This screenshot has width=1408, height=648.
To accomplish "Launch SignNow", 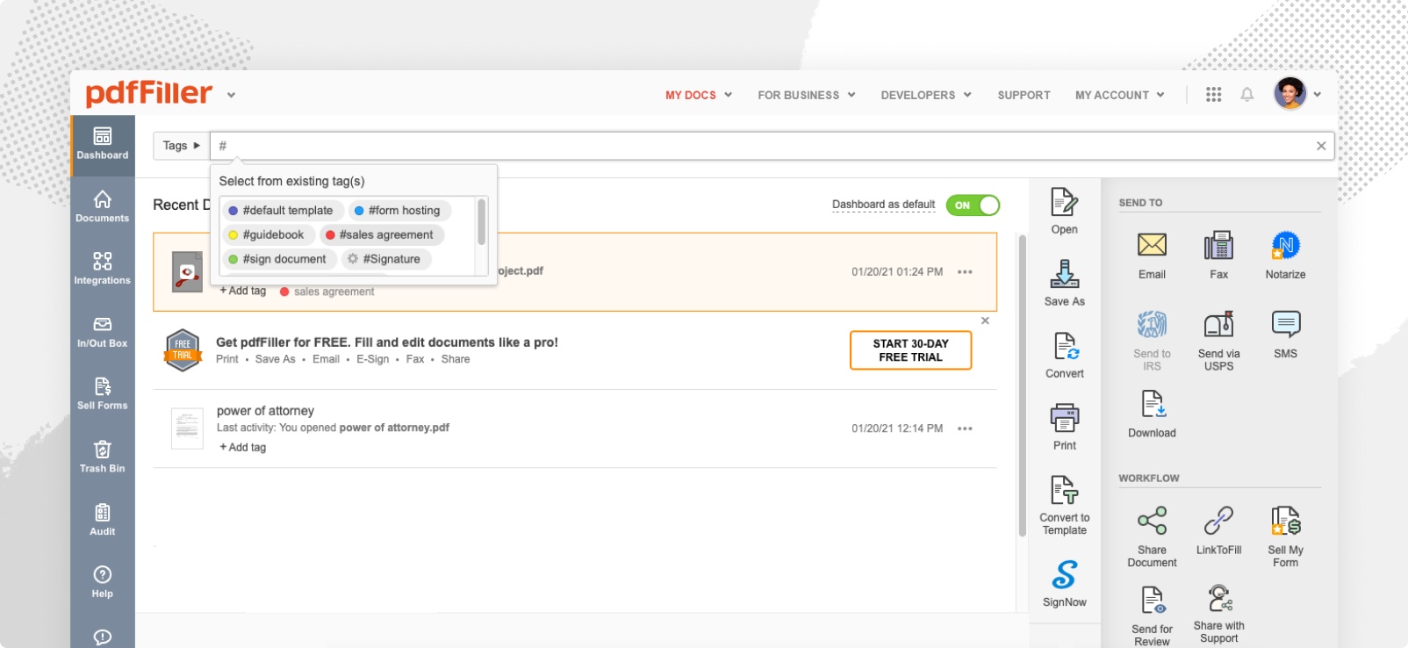I will 1065,584.
